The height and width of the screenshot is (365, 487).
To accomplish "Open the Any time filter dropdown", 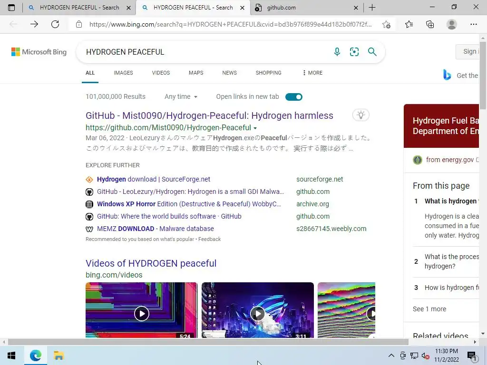I will pos(181,97).
